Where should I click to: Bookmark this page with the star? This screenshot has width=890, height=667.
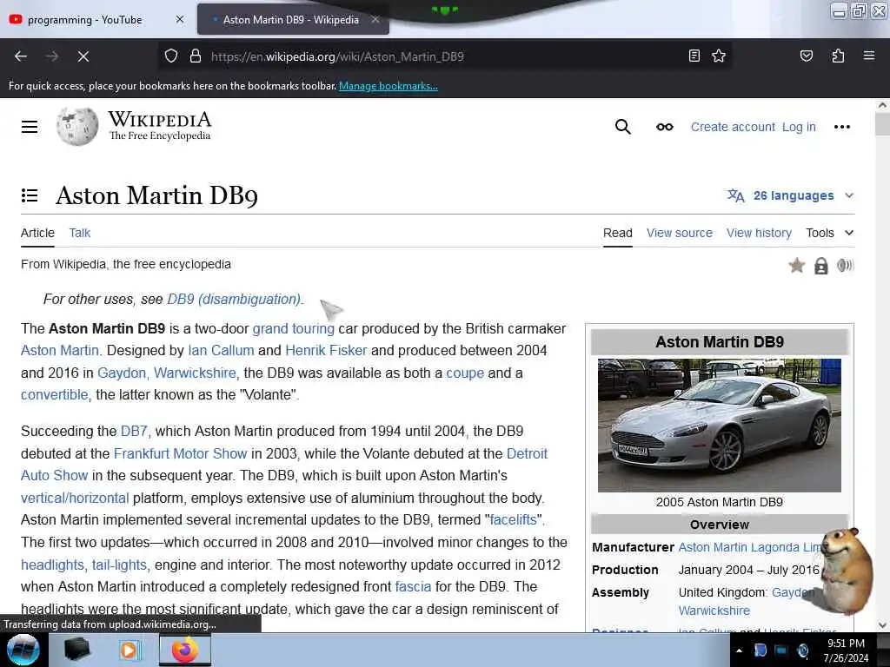coord(719,56)
